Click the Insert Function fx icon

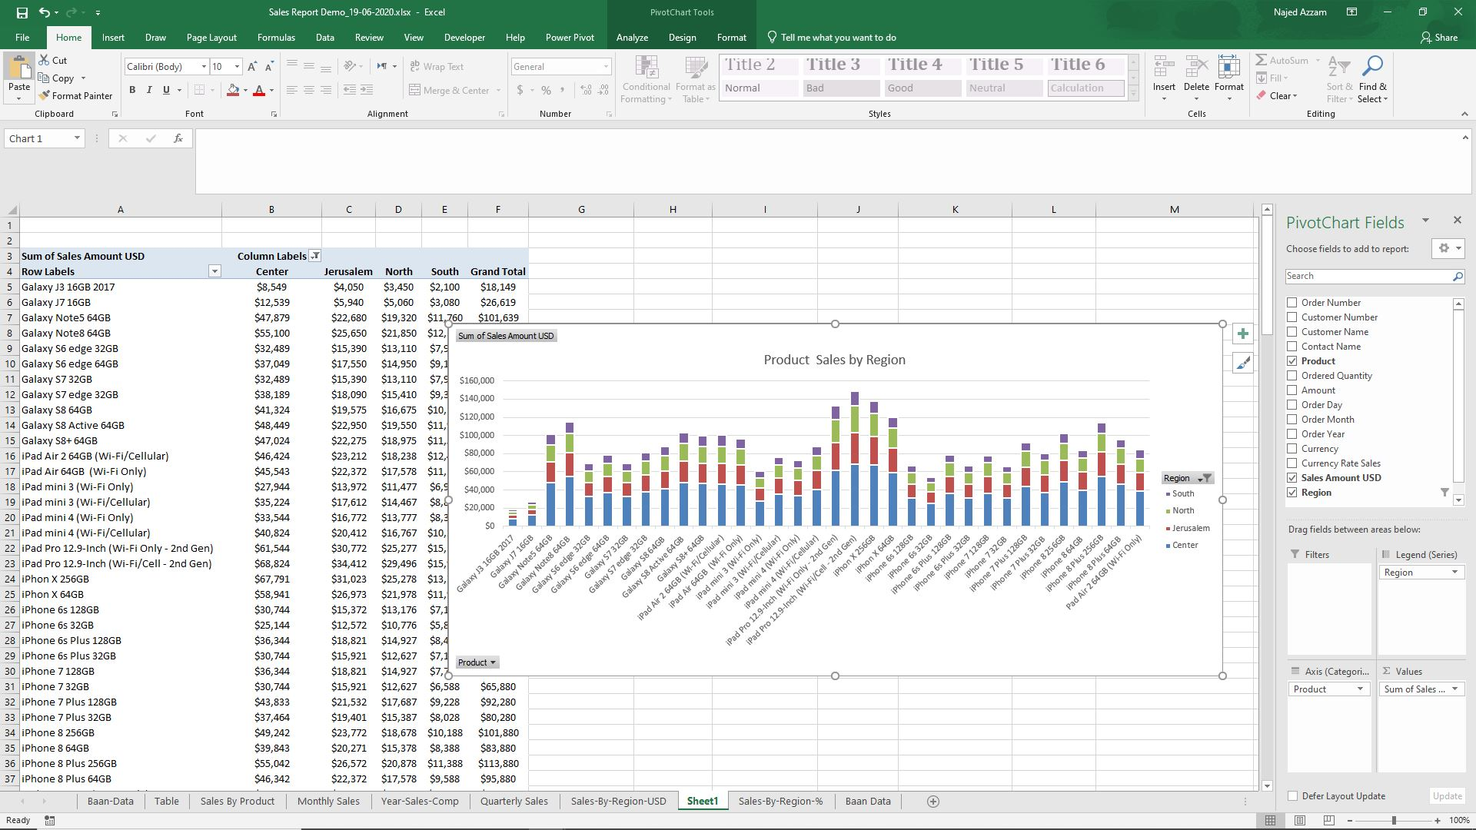[178, 138]
